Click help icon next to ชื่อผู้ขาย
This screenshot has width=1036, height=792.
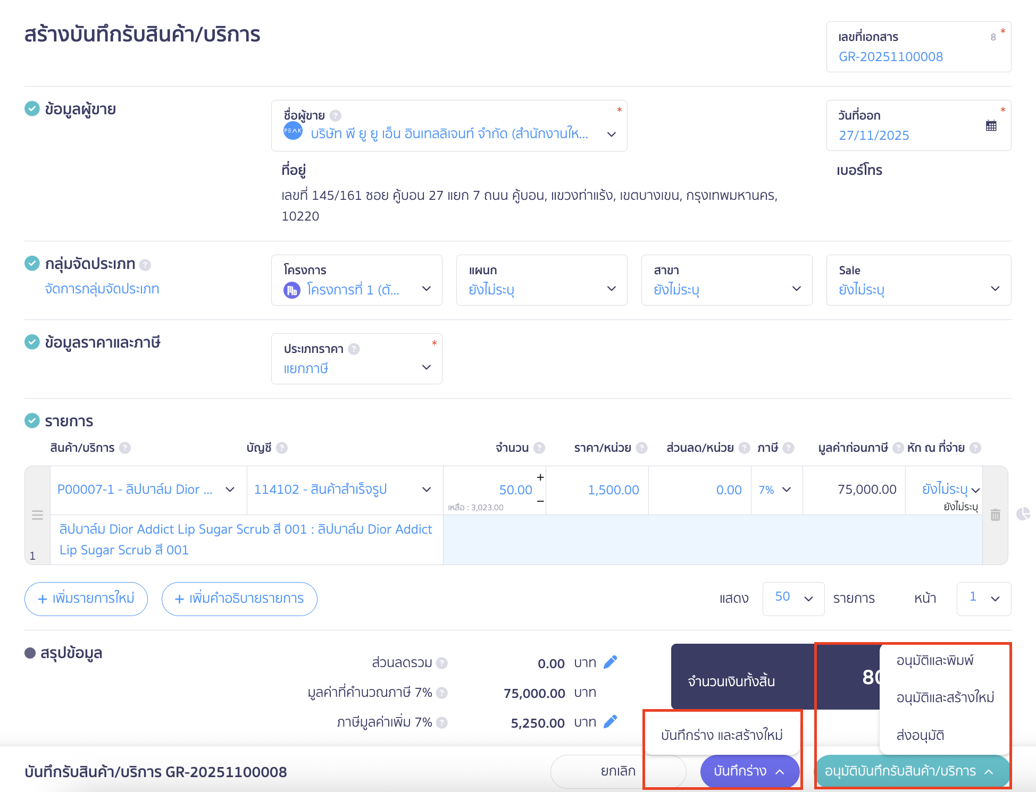335,115
